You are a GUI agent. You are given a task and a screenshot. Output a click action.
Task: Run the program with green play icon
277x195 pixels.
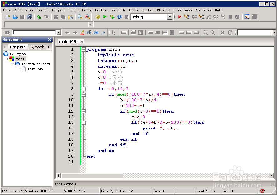click(x=105, y=17)
